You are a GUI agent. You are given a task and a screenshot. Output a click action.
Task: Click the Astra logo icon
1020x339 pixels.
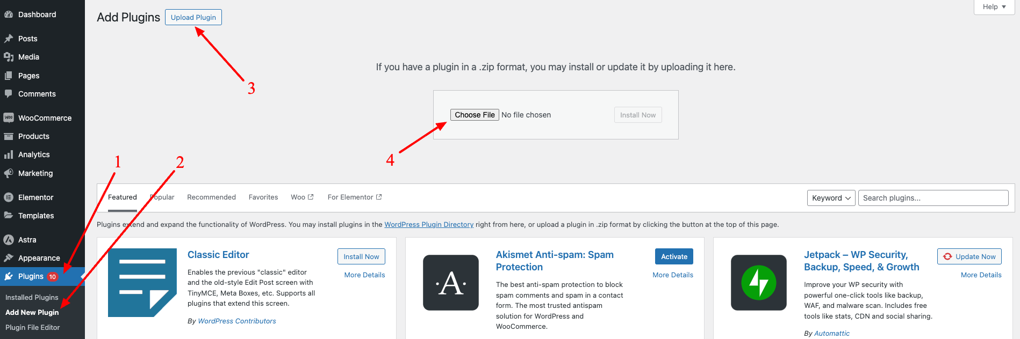tap(9, 240)
